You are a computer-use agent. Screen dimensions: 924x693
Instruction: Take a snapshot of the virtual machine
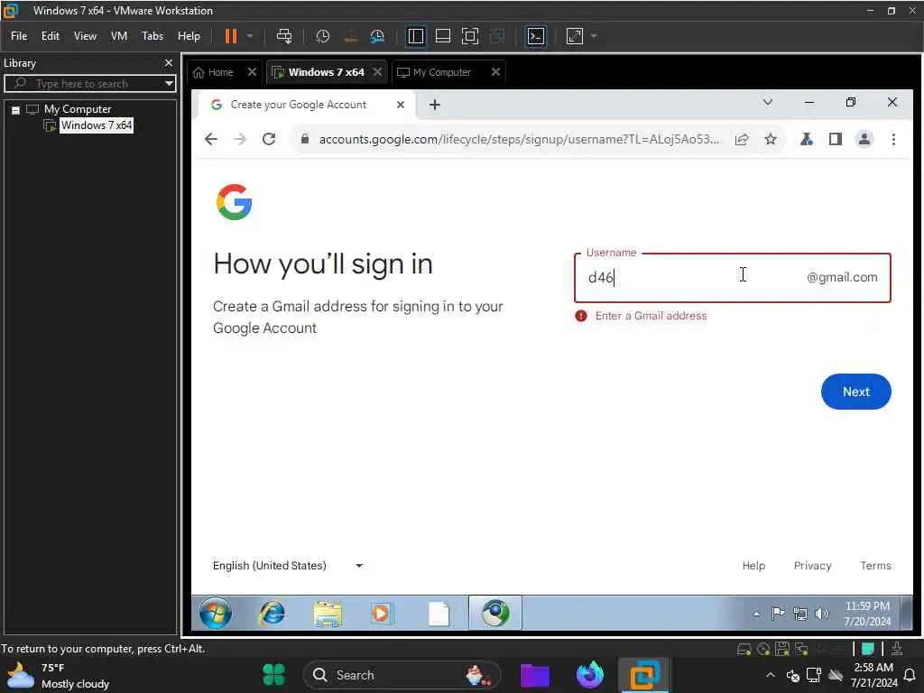[x=322, y=36]
